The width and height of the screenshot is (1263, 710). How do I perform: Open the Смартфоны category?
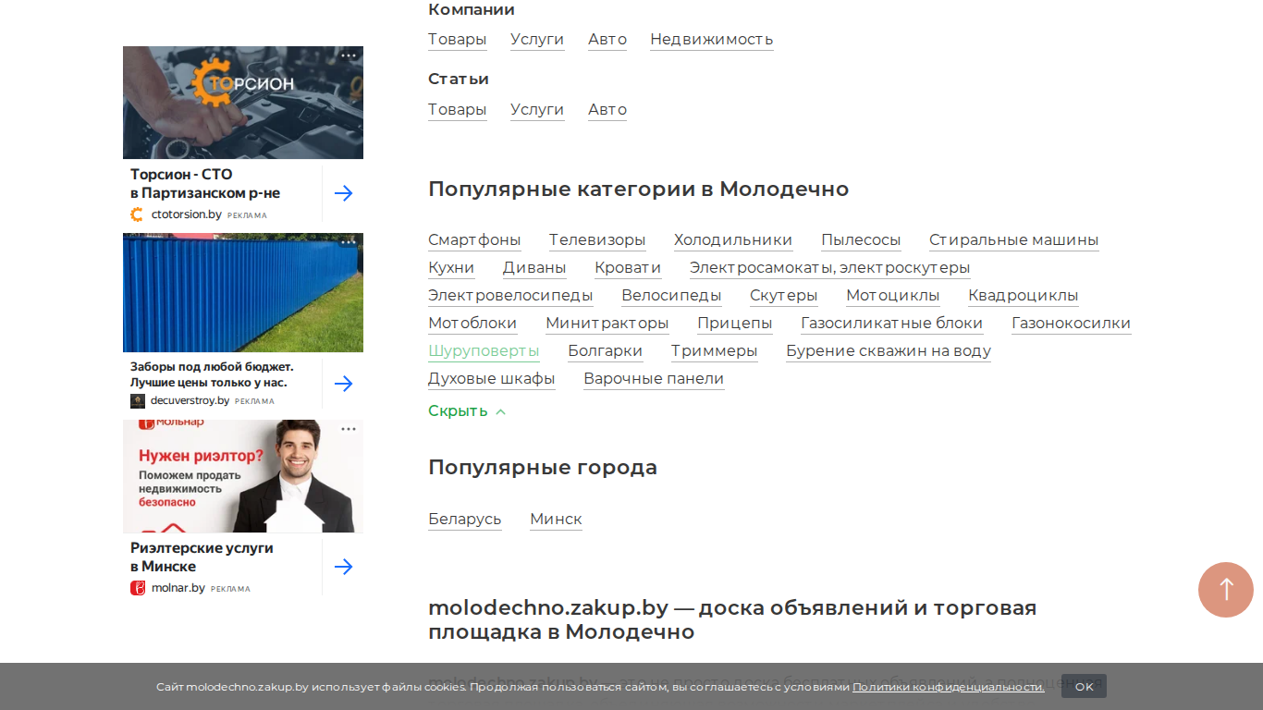tap(474, 240)
